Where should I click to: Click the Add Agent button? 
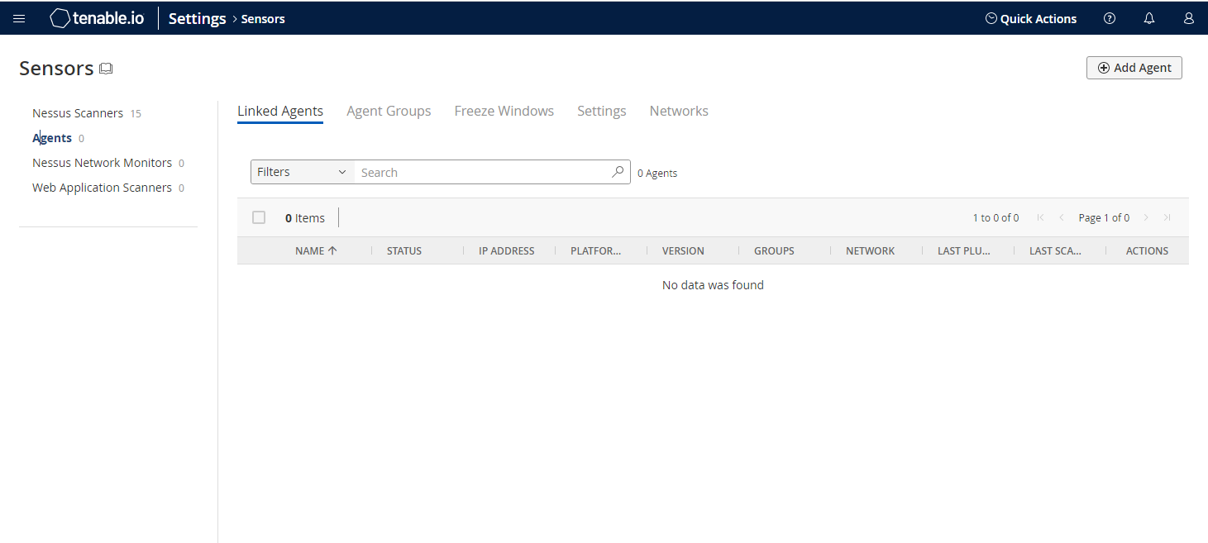[1134, 68]
